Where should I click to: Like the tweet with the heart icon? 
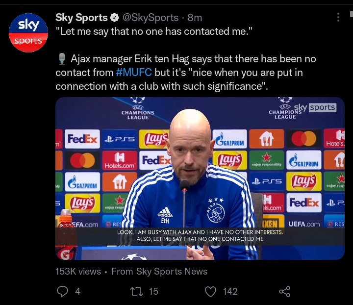pos(210,291)
